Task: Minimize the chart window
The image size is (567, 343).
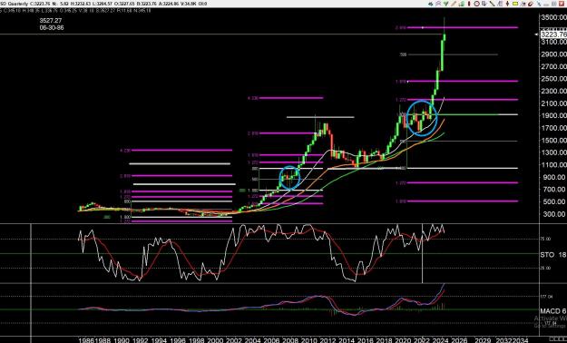Action: (x=546, y=4)
